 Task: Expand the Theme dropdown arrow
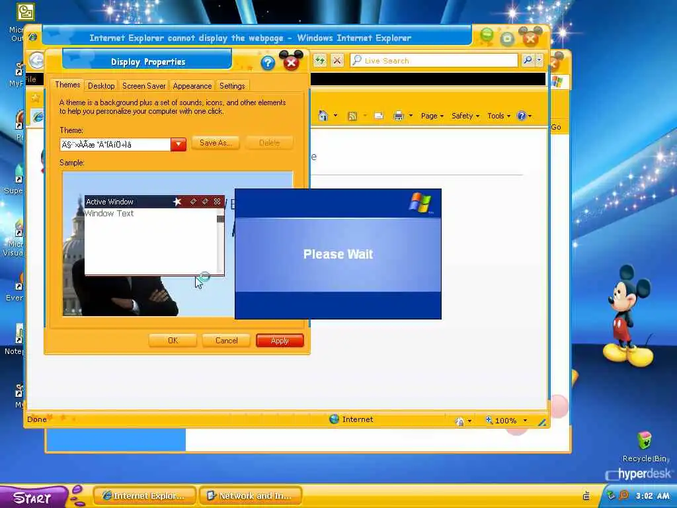click(x=179, y=144)
